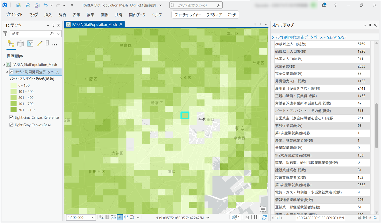The height and width of the screenshot is (223, 381).
Task: Toggle Light Gray Canvas Reference layer visibility
Action: (x=11, y=117)
